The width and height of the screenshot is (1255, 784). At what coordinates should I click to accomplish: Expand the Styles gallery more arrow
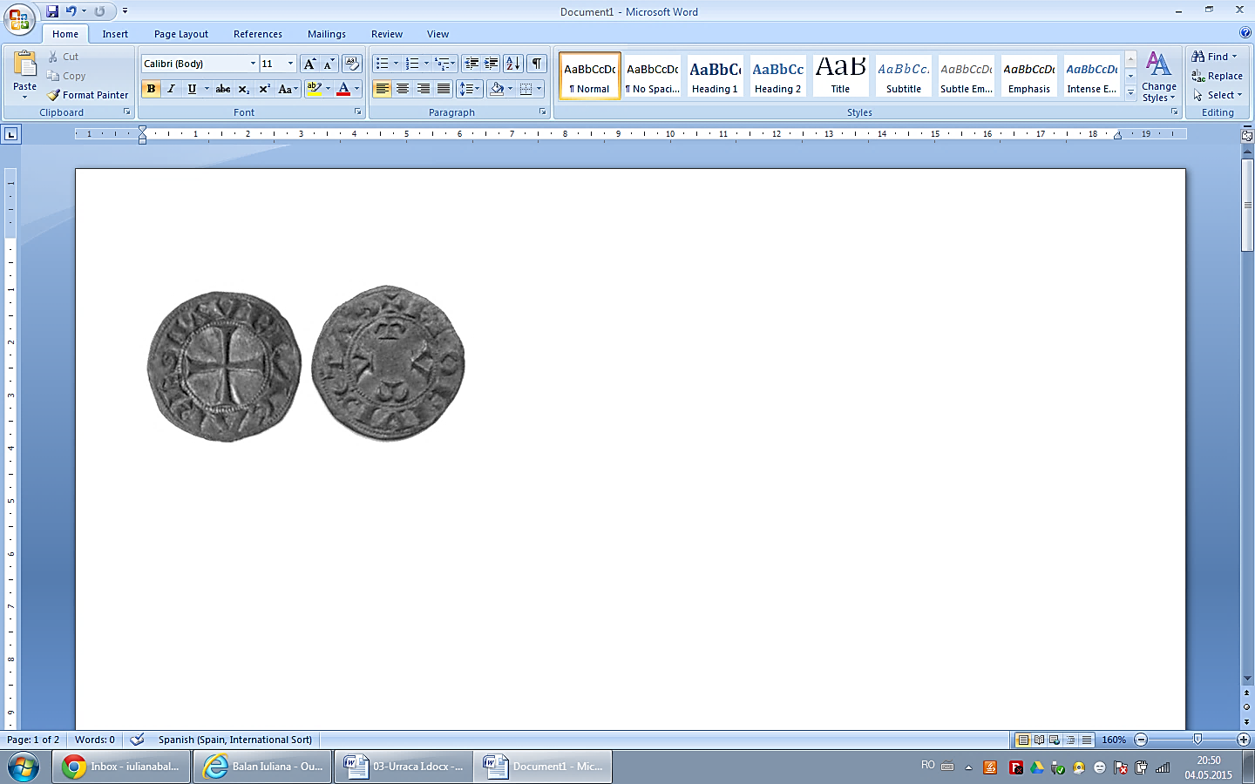[x=1130, y=92]
